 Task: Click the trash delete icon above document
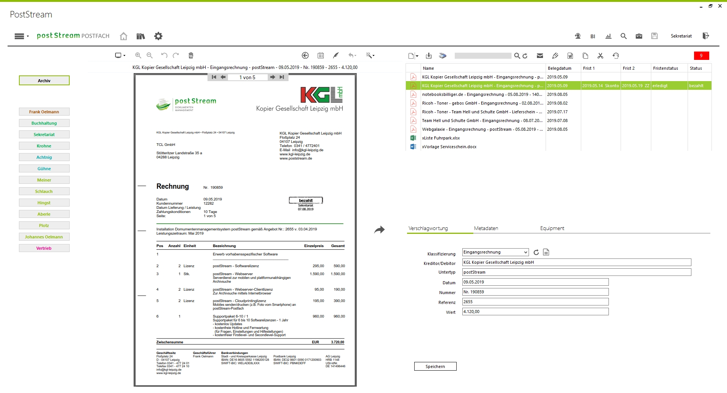tap(191, 55)
